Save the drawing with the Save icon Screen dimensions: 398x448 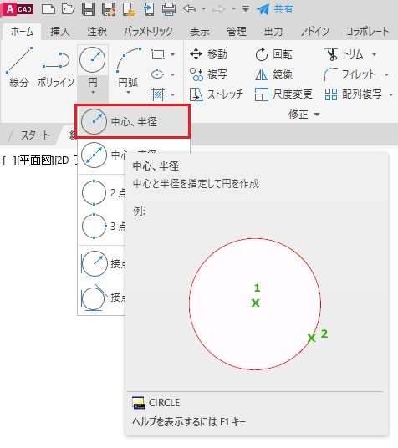[x=89, y=9]
